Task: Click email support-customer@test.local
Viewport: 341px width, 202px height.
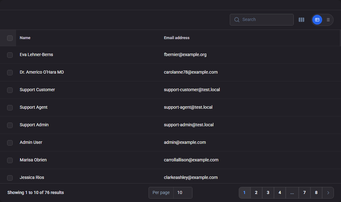Action: click(192, 90)
